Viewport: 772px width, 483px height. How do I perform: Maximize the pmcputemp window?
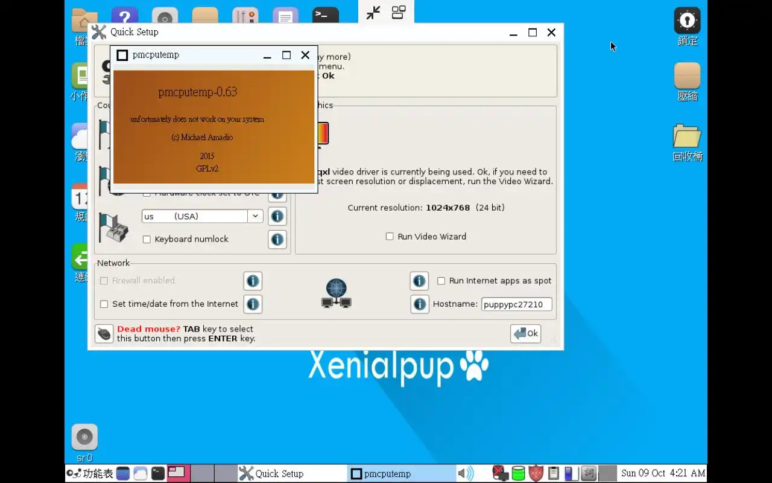286,56
